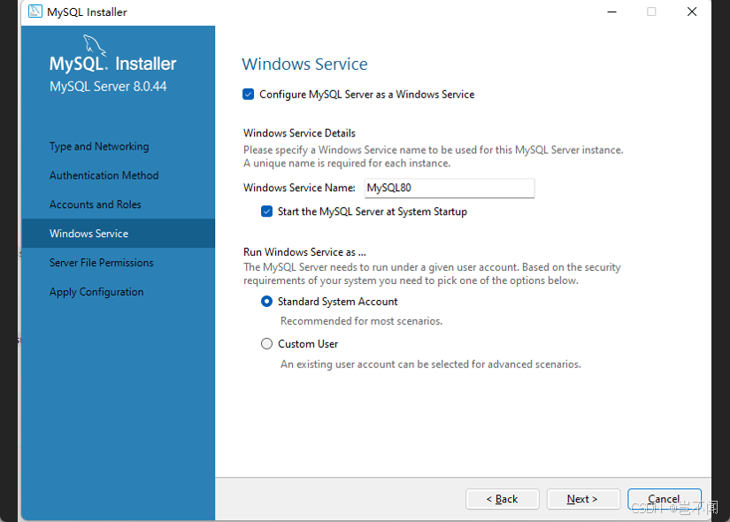Image resolution: width=730 pixels, height=522 pixels.
Task: Minimize the MySQL Installer window
Action: (x=611, y=12)
